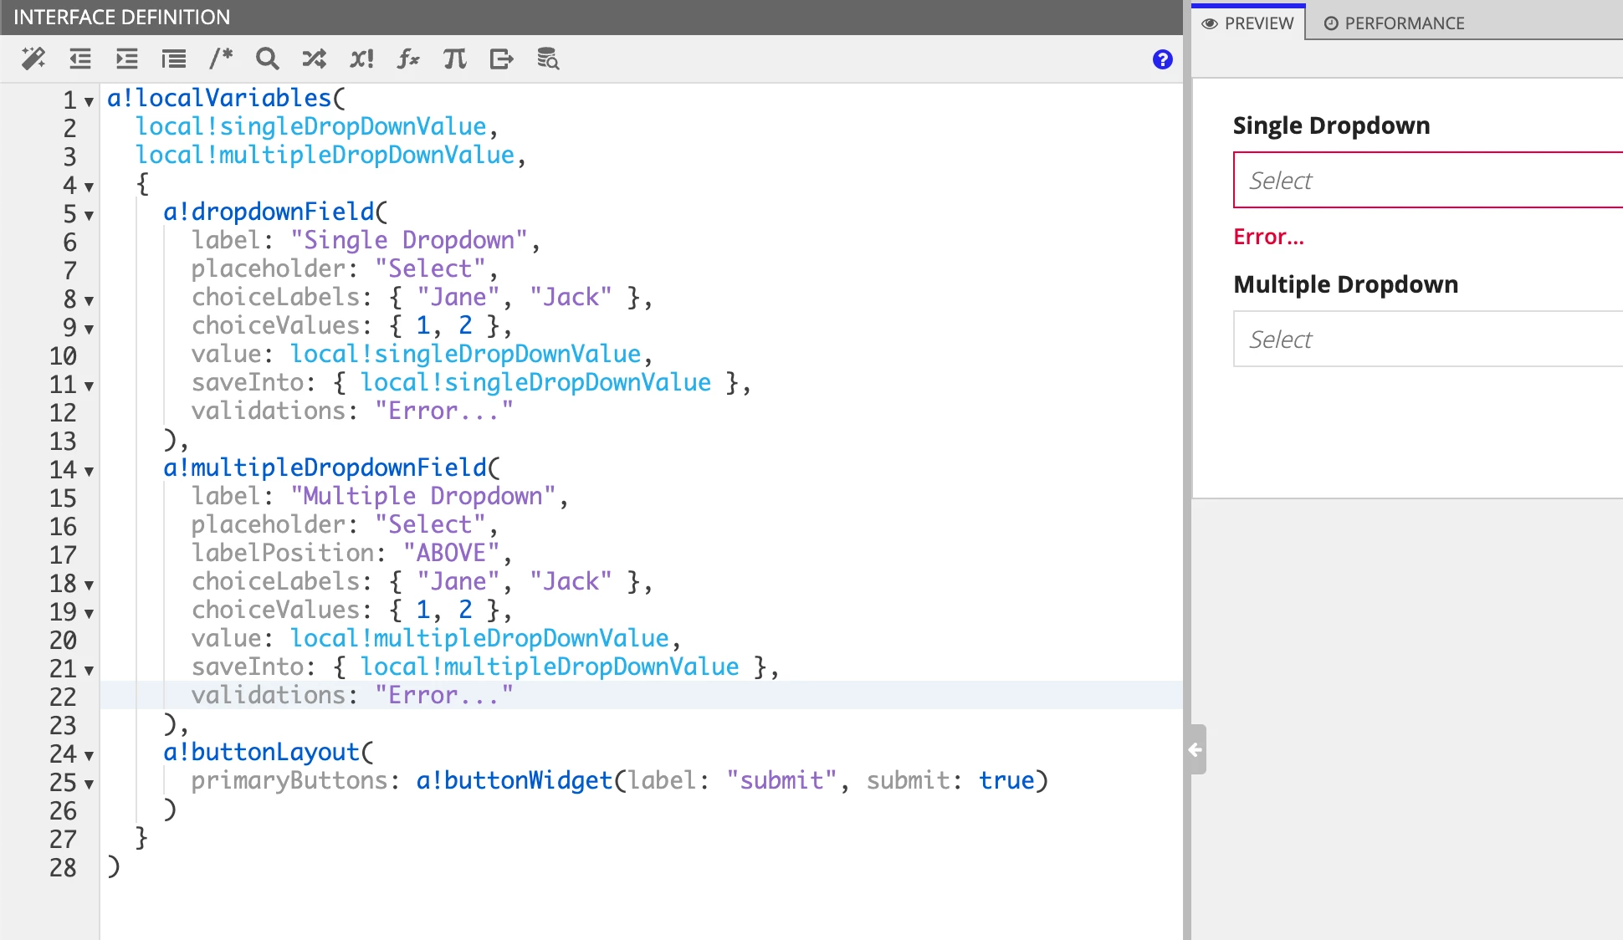Click "Select" placeholder string on line 16
The image size is (1623, 940).
coord(430,525)
